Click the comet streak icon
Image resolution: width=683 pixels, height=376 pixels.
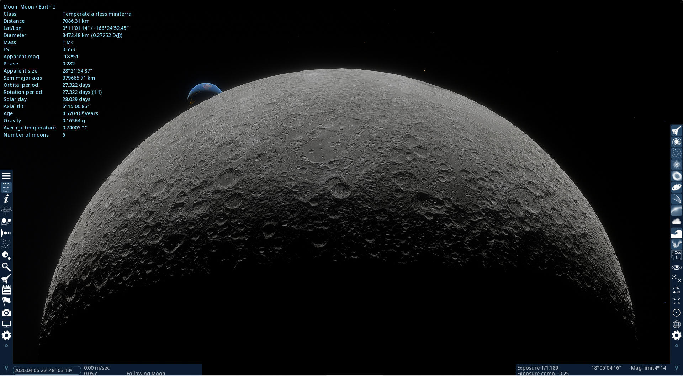[677, 199]
